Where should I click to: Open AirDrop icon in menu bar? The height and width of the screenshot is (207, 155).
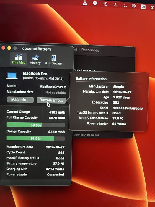[134, 6]
